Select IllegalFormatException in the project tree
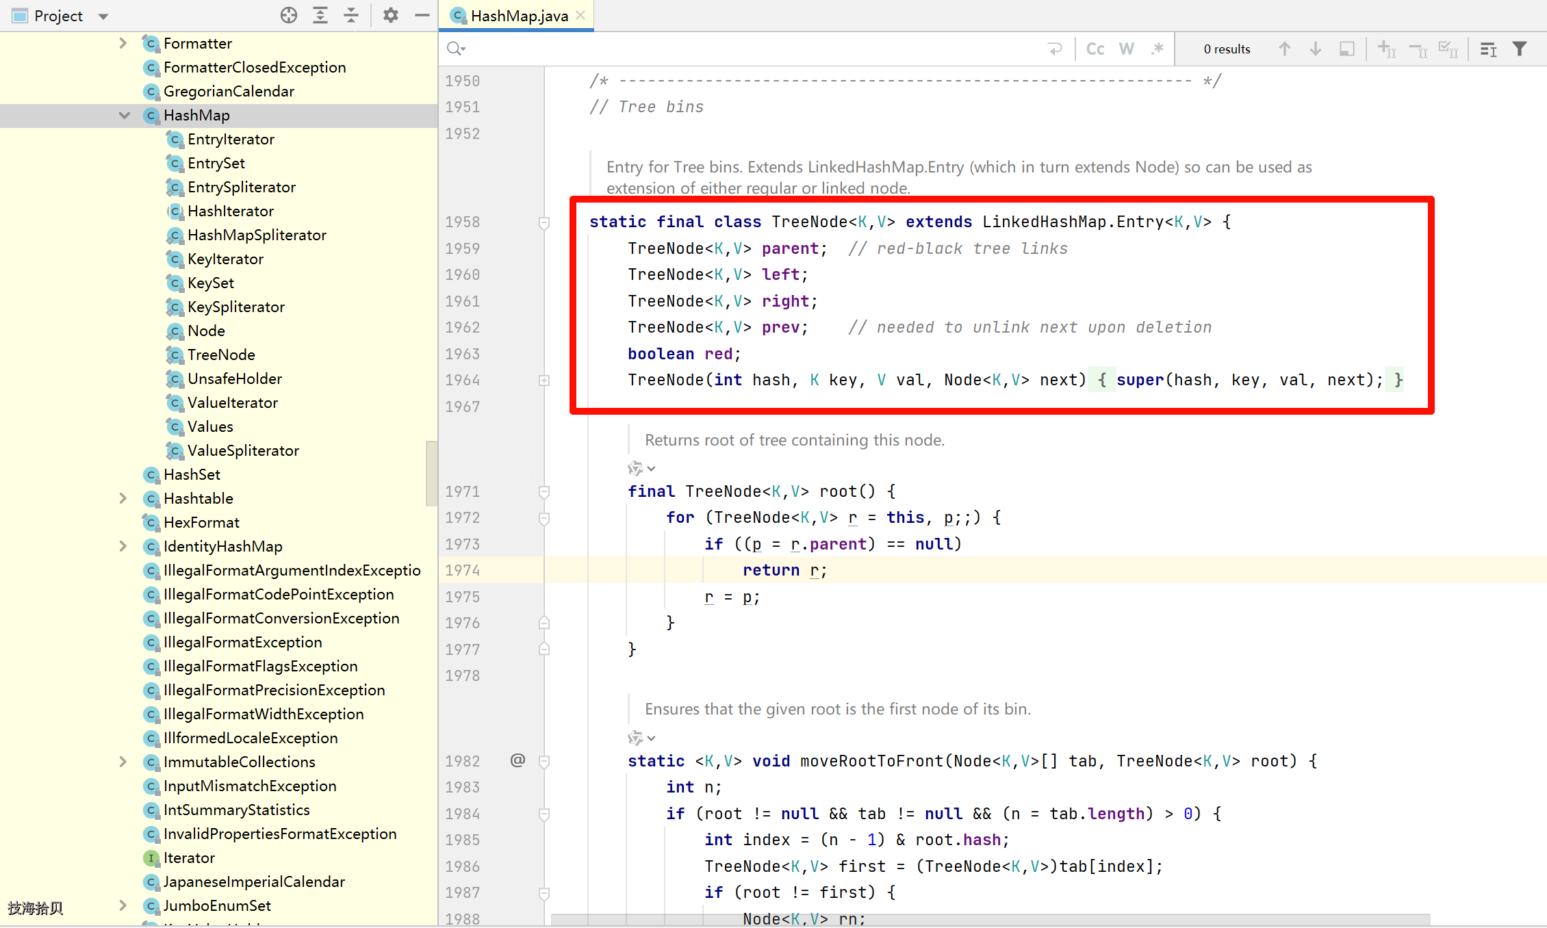 coord(242,642)
